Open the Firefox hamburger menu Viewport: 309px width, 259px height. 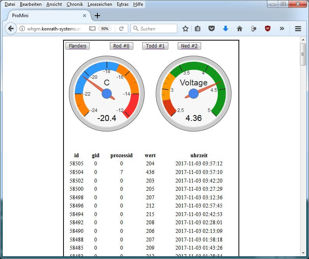pos(298,28)
